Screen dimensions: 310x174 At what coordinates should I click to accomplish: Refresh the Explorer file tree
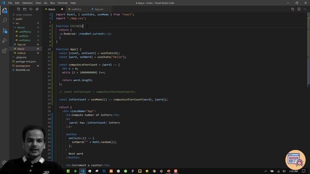click(31, 9)
